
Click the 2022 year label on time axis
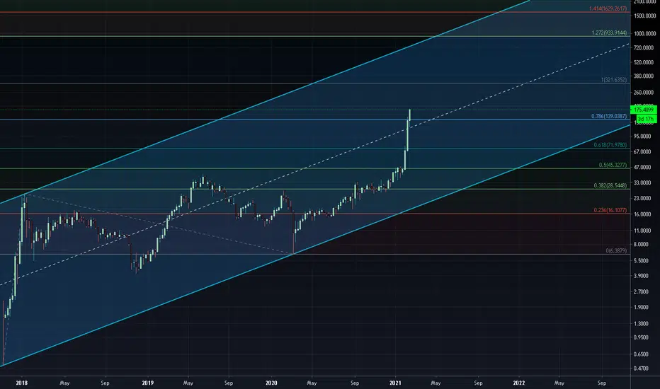(x=519, y=383)
